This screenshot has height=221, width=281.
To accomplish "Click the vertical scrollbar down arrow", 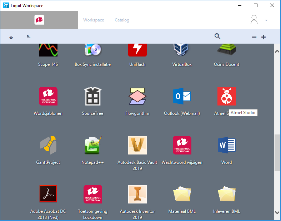I will click(277, 213).
